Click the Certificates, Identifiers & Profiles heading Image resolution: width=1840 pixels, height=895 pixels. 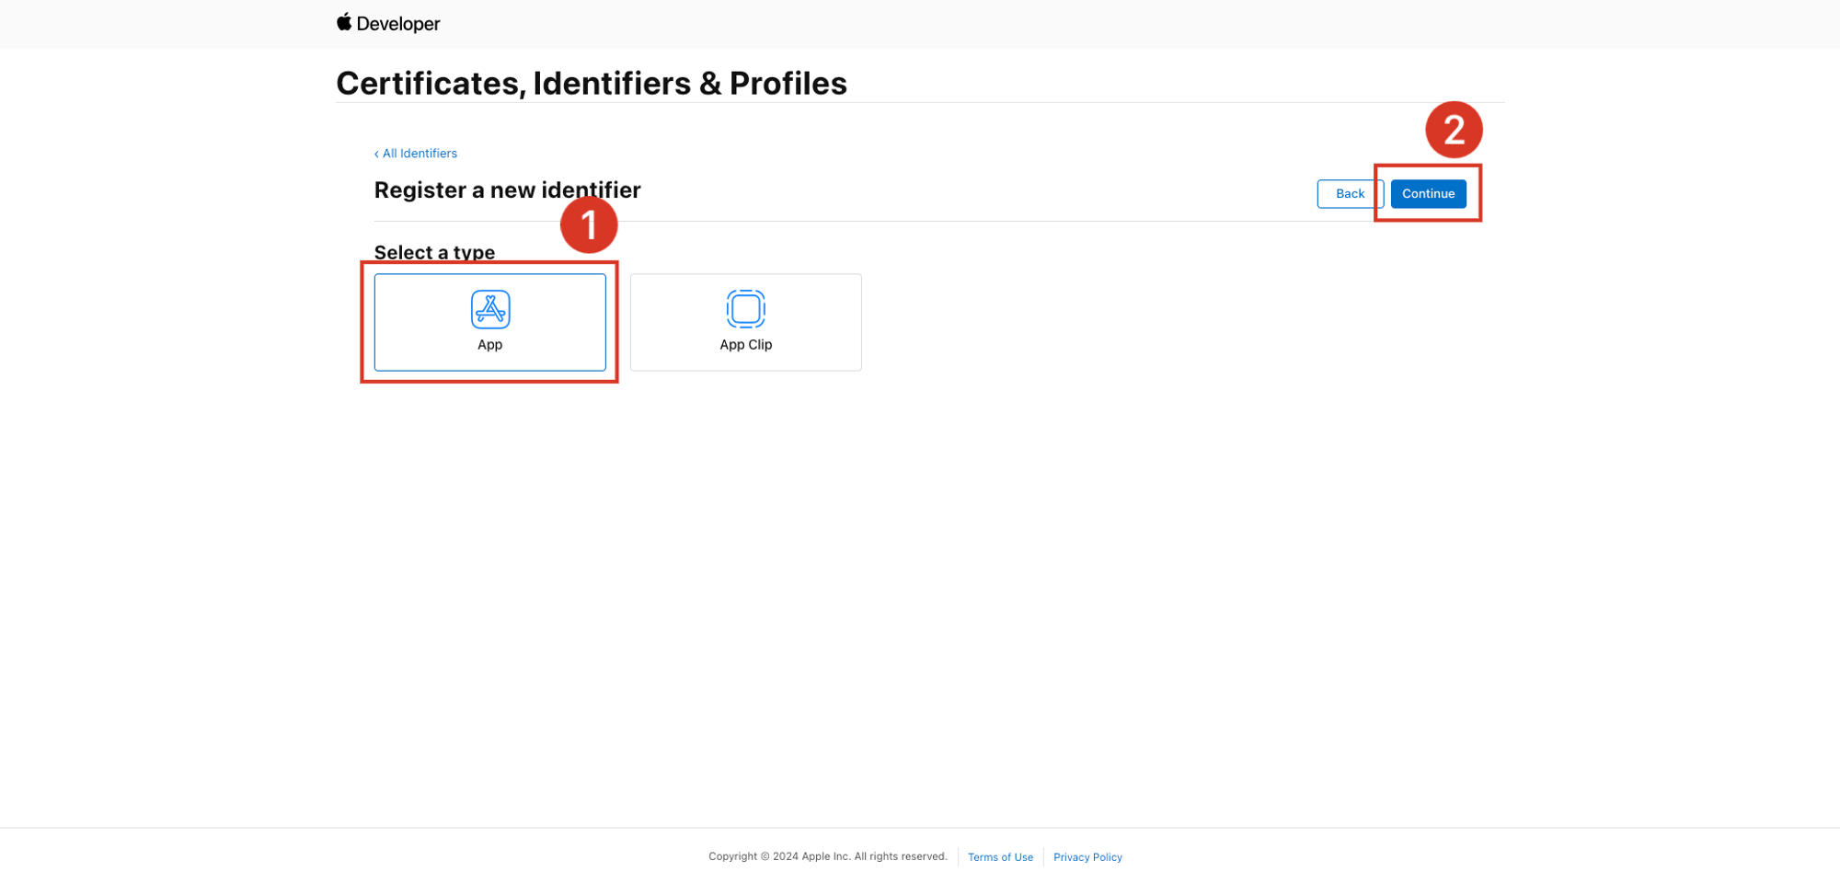(591, 84)
